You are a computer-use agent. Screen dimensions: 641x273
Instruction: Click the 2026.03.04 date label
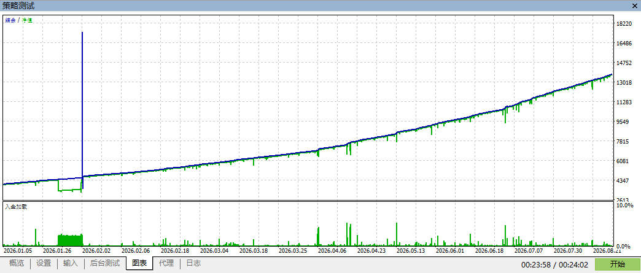coord(214,251)
